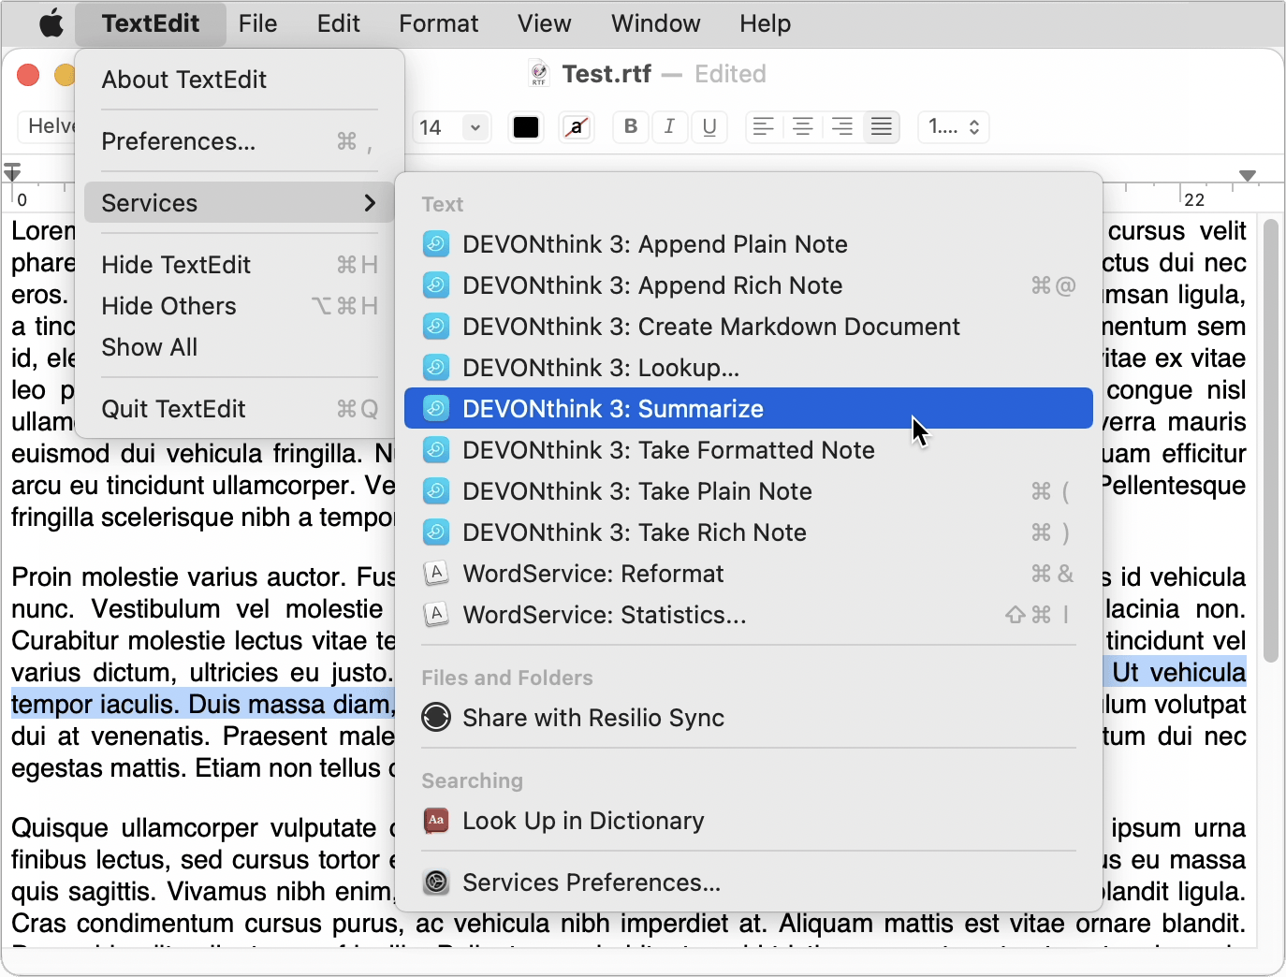Close the Test.rtf window
The width and height of the screenshot is (1286, 977).
28,75
